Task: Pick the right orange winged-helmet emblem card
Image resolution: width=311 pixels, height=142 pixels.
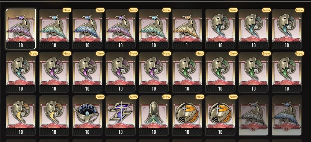Action: (220, 115)
